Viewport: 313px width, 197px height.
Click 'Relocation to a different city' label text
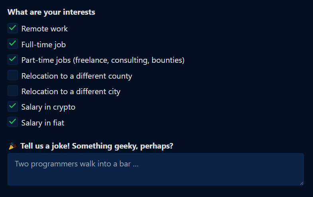[x=71, y=92]
